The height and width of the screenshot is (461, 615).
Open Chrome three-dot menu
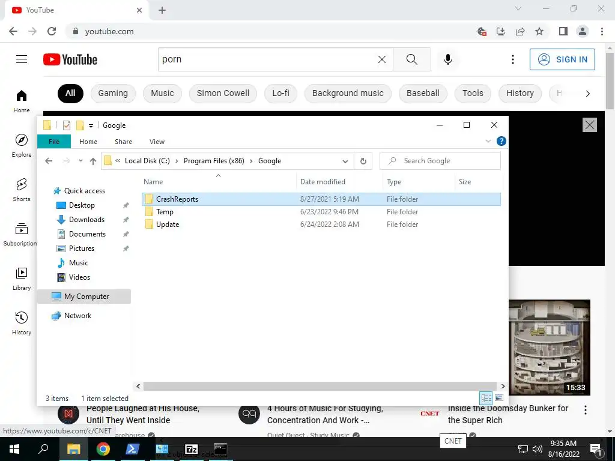pyautogui.click(x=602, y=31)
